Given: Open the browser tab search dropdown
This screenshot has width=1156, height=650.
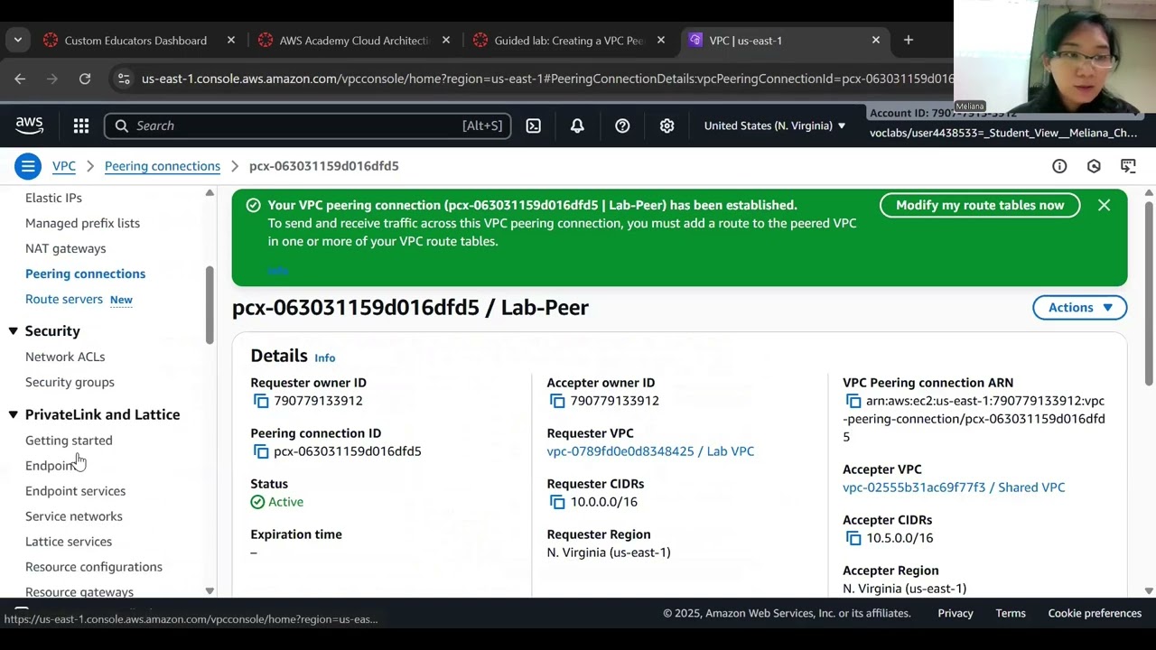Looking at the screenshot, I should [17, 40].
